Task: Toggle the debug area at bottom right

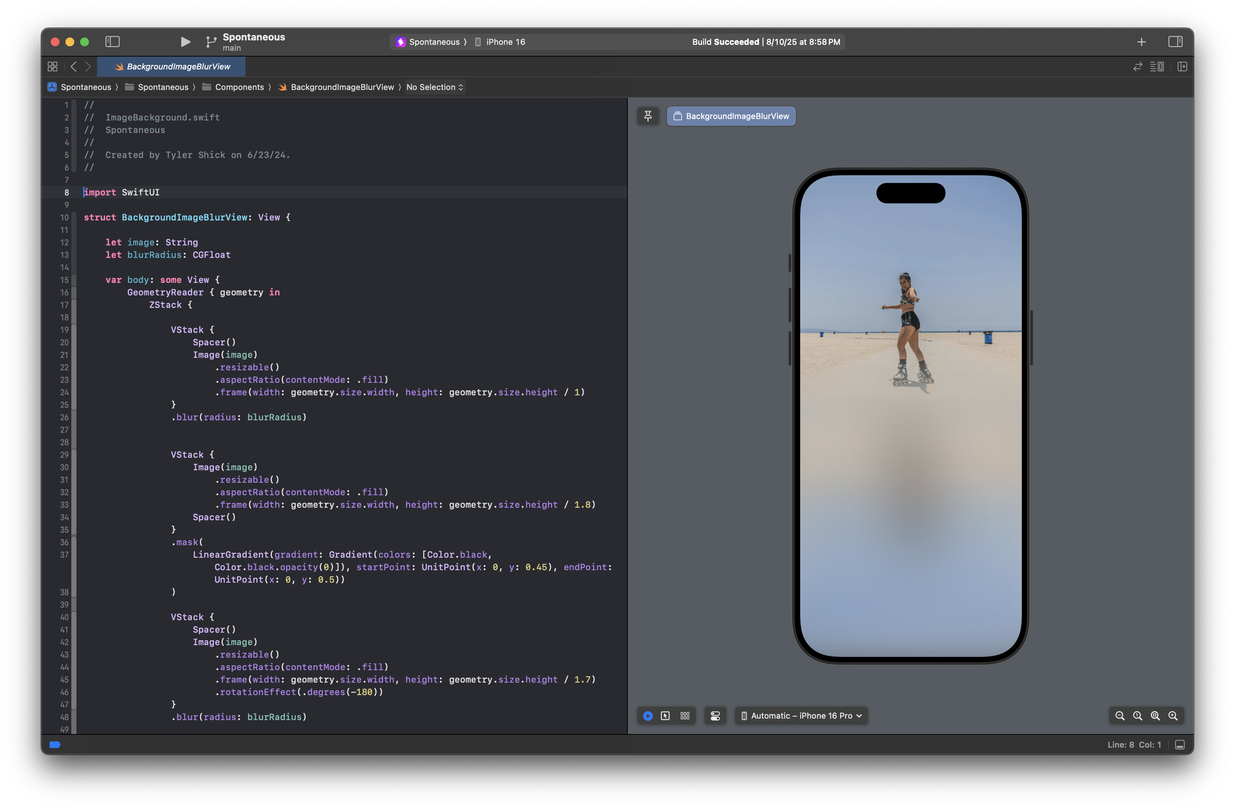Action: (1179, 745)
